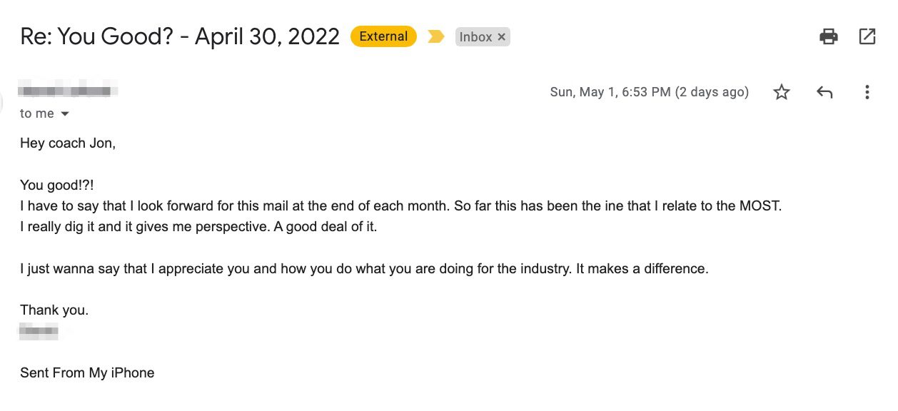Click the blurred sender name
The height and width of the screenshot is (411, 898).
[x=69, y=91]
